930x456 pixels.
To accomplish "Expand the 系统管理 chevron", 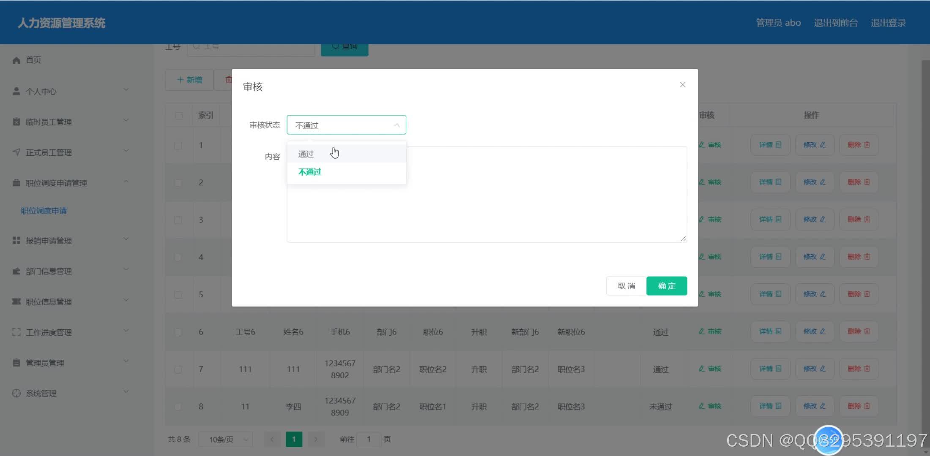I will click(126, 392).
